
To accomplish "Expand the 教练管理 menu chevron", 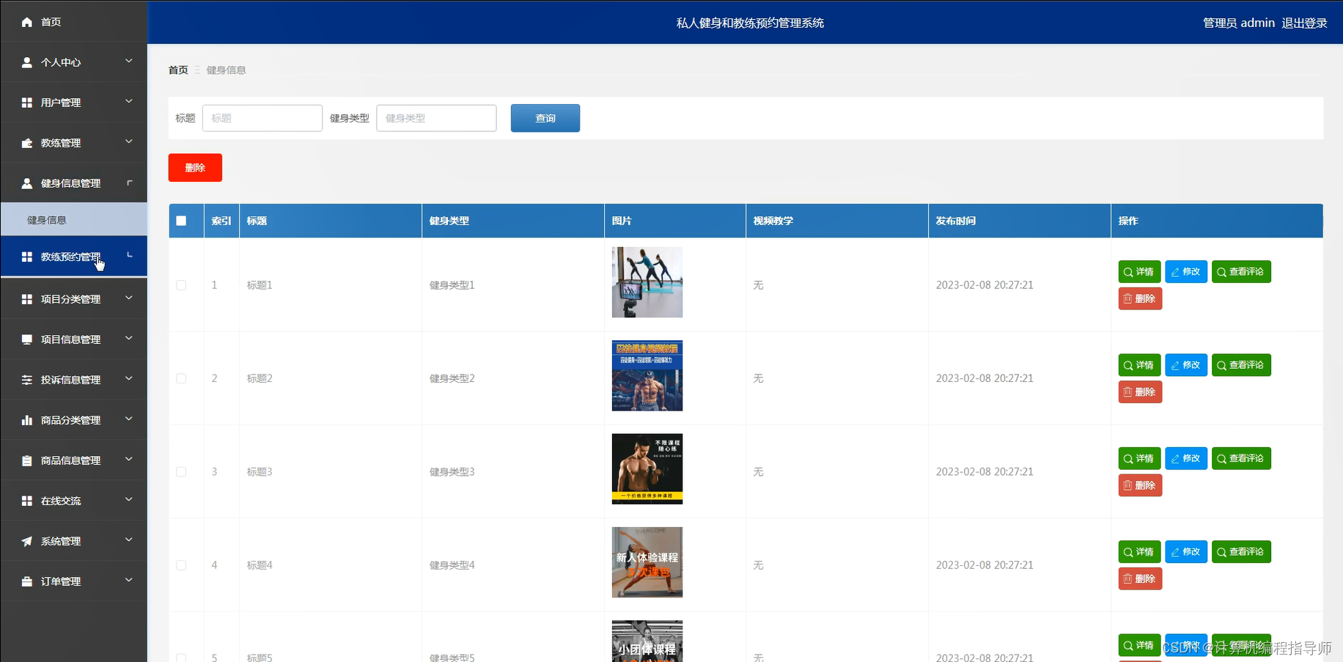I will [129, 141].
